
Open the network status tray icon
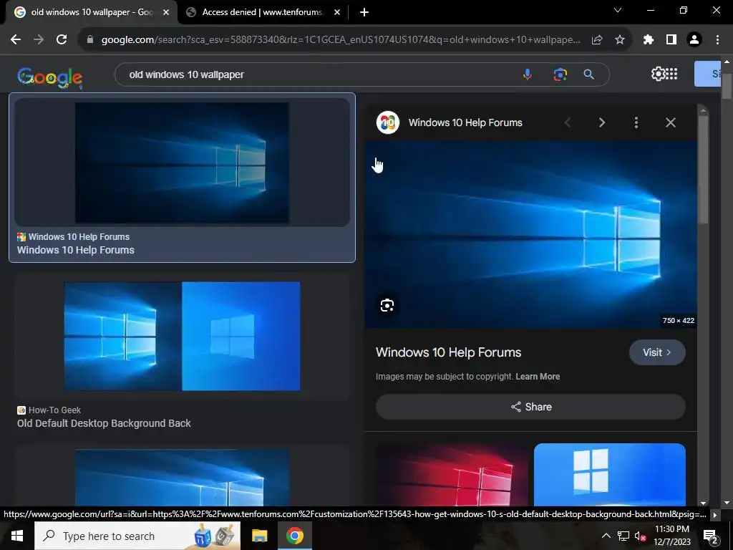[623, 536]
